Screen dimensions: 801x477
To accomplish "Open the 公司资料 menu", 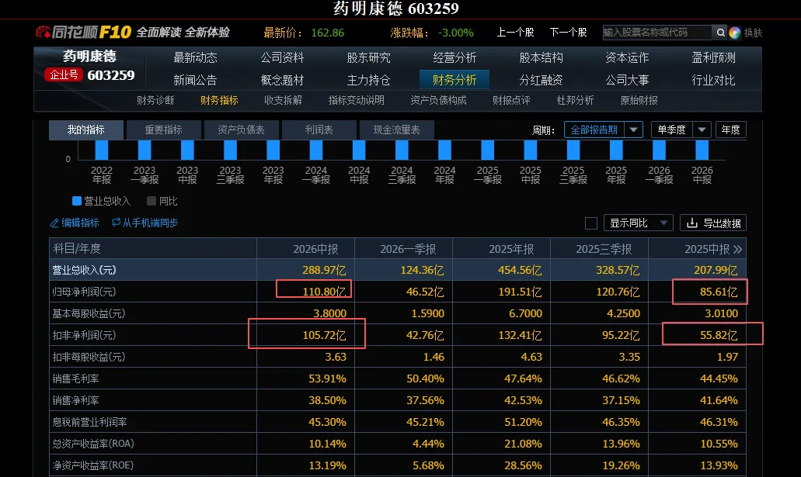I will (x=282, y=57).
